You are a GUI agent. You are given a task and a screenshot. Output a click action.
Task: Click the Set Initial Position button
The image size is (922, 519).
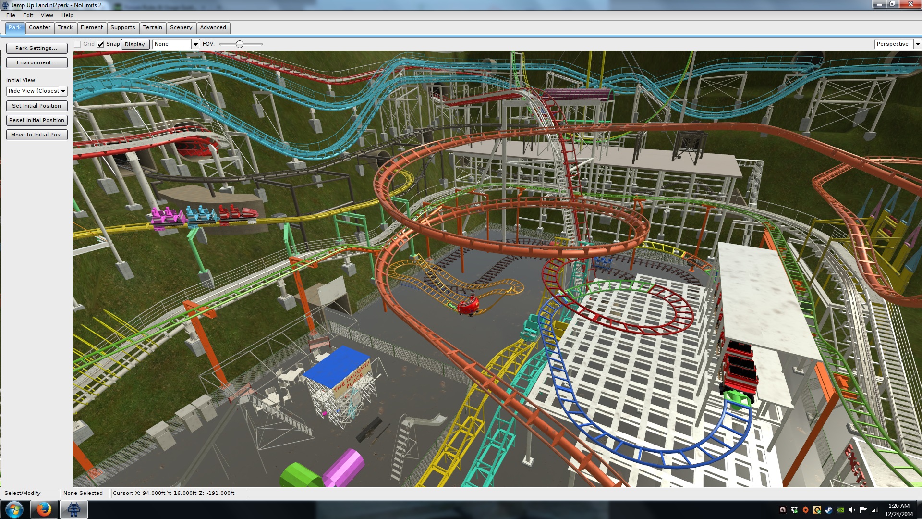pyautogui.click(x=36, y=106)
